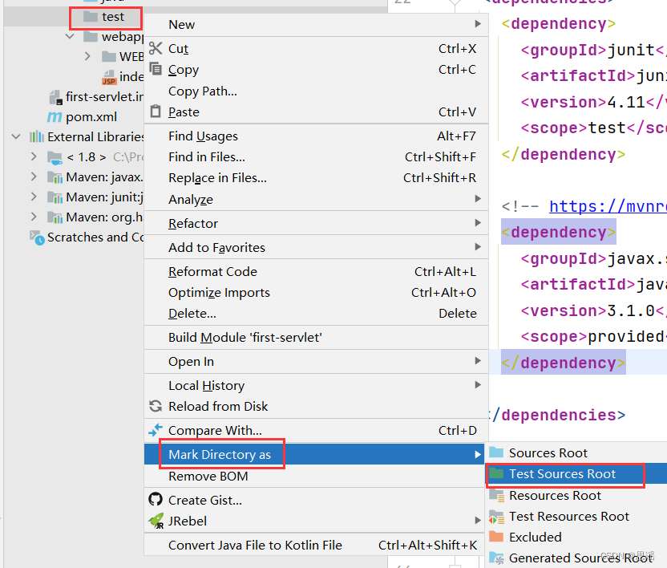The width and height of the screenshot is (667, 568).
Task: Click the orange Excluded folder icon
Action: 496,537
